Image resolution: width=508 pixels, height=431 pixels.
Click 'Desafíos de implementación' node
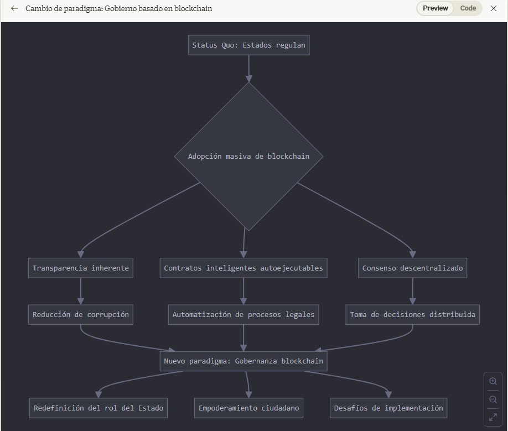[388, 408]
